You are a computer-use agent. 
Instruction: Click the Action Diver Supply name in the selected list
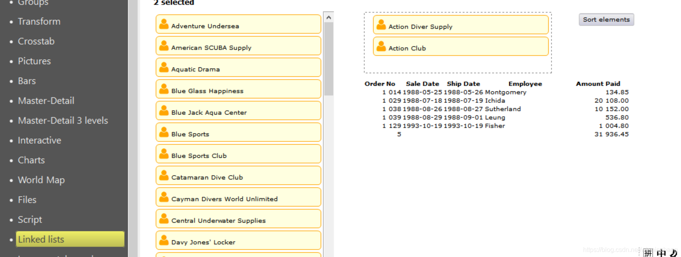421,27
